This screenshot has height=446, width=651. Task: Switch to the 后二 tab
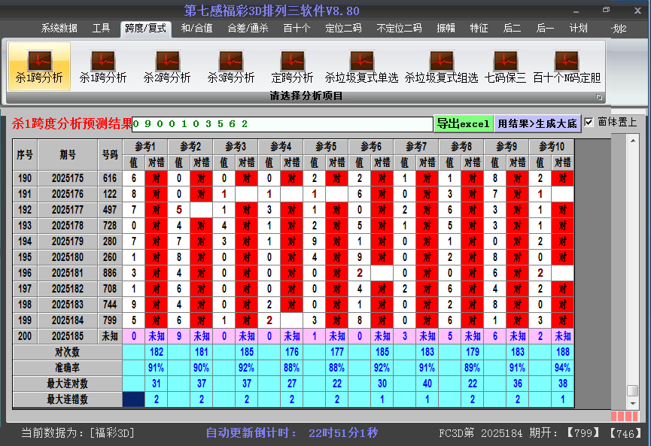pos(512,29)
